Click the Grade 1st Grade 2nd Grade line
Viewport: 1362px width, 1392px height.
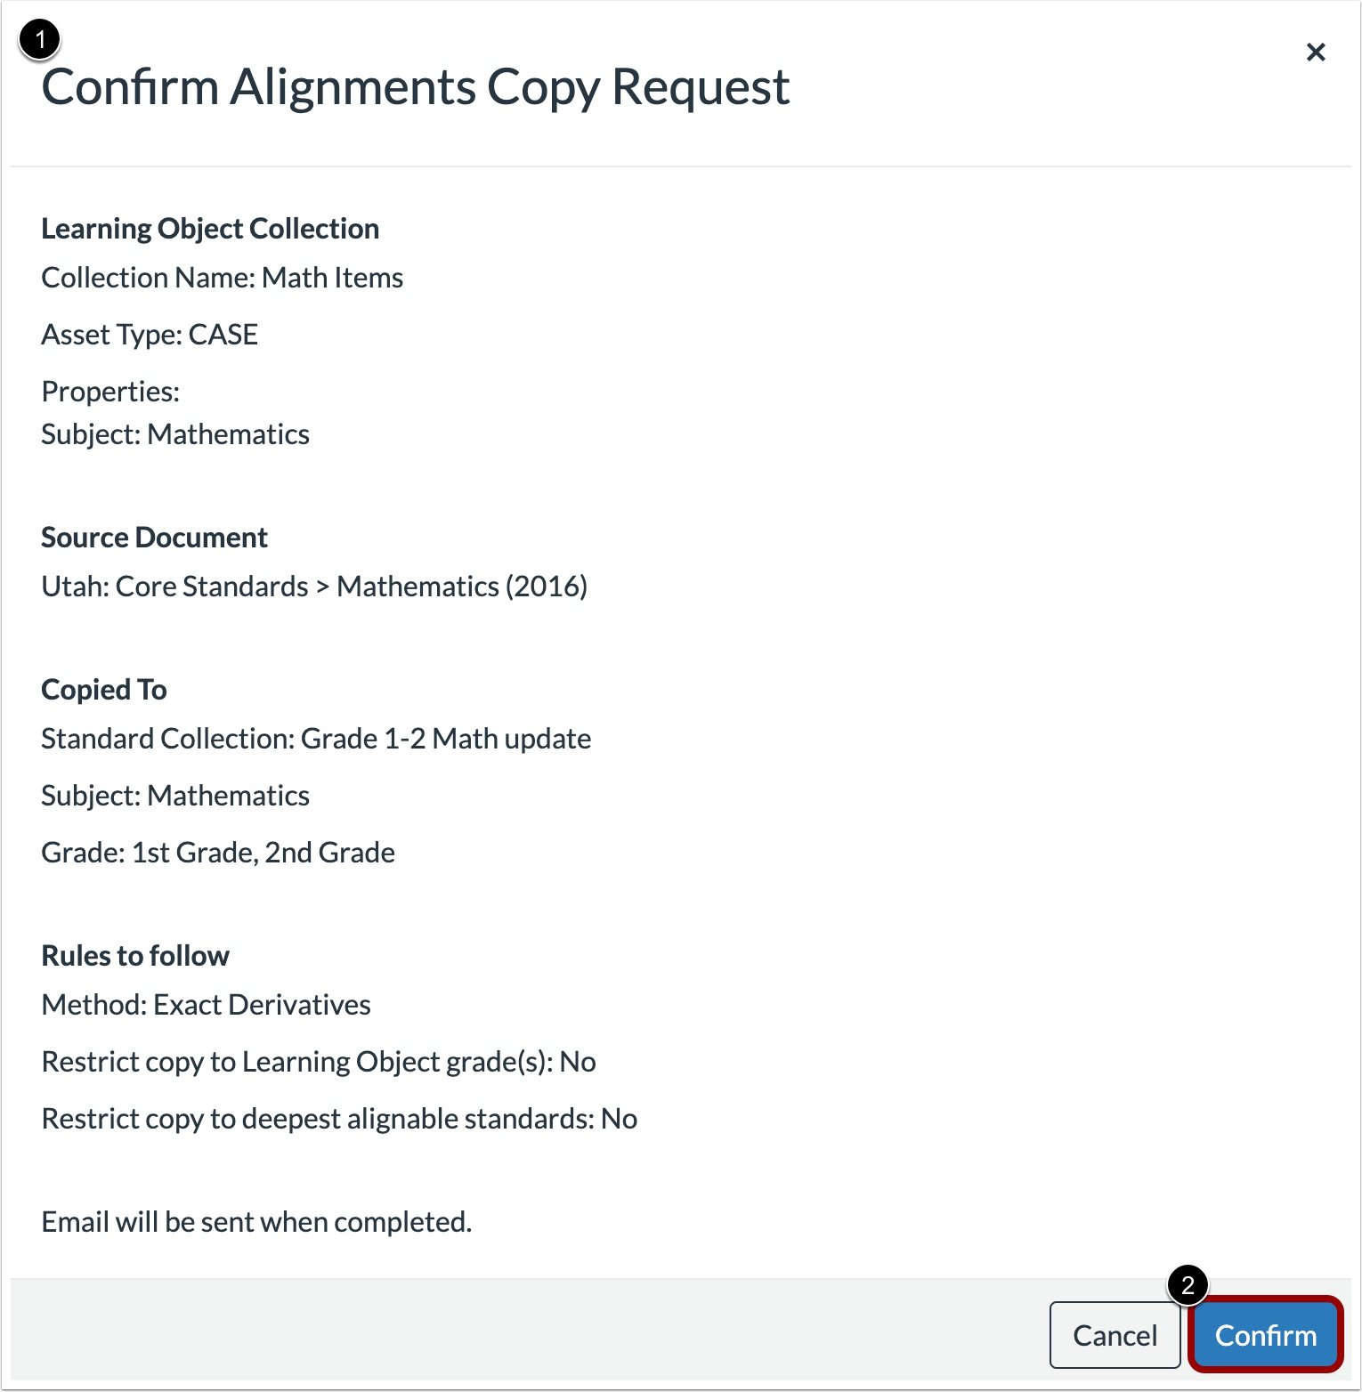click(x=217, y=852)
